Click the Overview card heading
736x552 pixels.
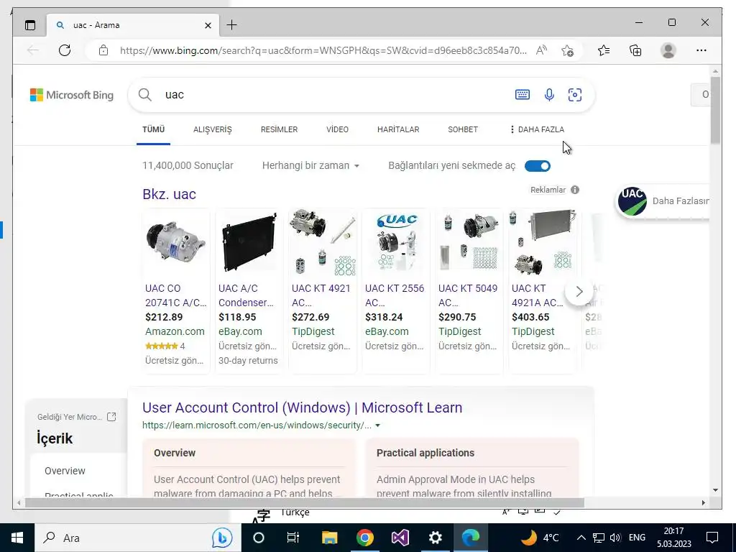(x=175, y=453)
